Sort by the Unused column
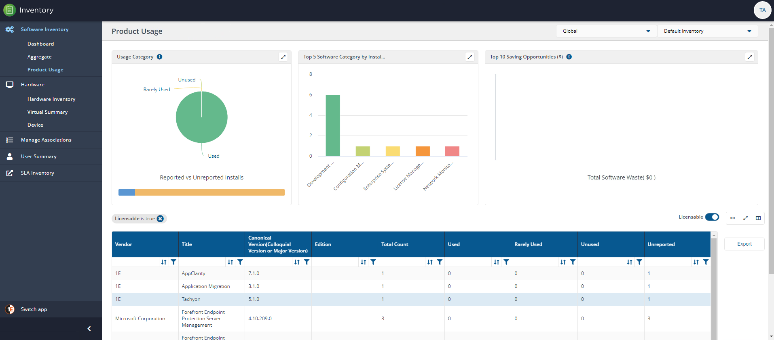The image size is (774, 340). [630, 262]
